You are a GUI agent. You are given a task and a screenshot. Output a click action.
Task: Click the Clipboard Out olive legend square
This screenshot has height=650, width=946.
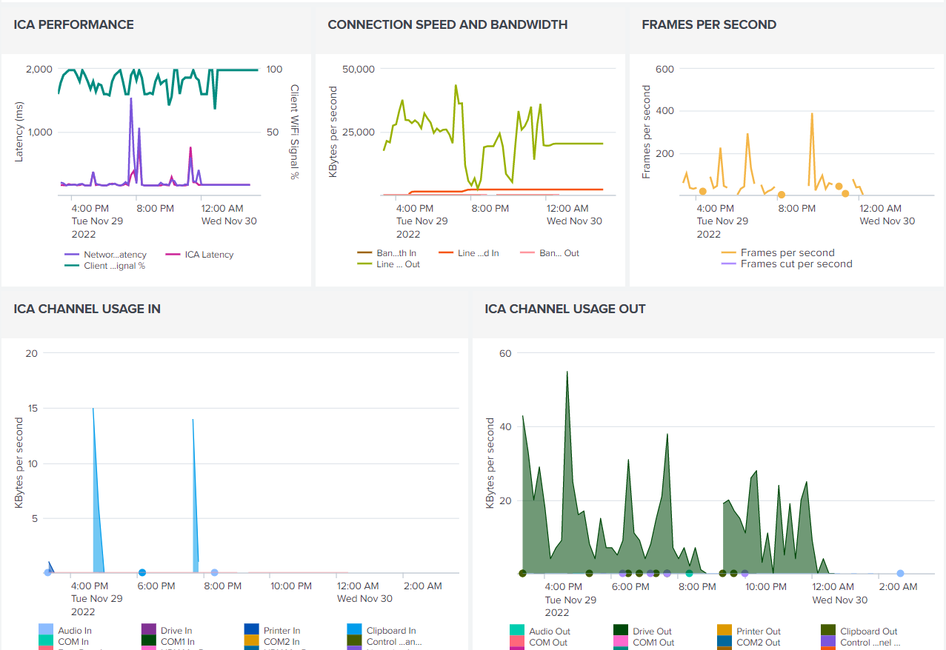pyautogui.click(x=828, y=631)
